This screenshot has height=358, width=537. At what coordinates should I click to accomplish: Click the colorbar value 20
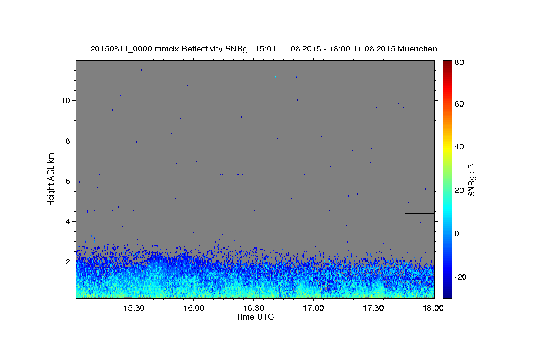coord(460,190)
